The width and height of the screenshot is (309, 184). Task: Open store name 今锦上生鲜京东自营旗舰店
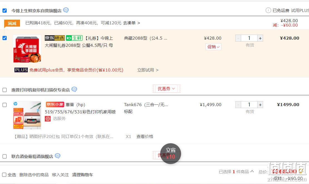tap(36, 11)
